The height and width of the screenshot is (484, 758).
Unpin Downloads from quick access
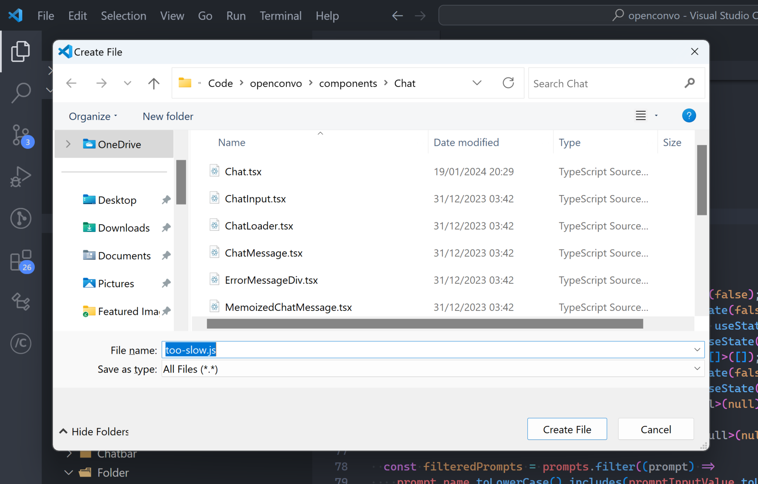click(x=166, y=228)
